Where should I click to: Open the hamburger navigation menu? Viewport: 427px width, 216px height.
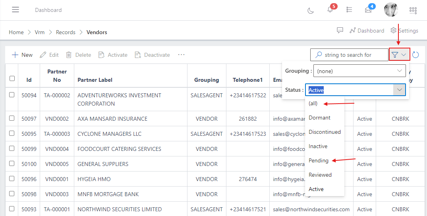click(x=15, y=10)
